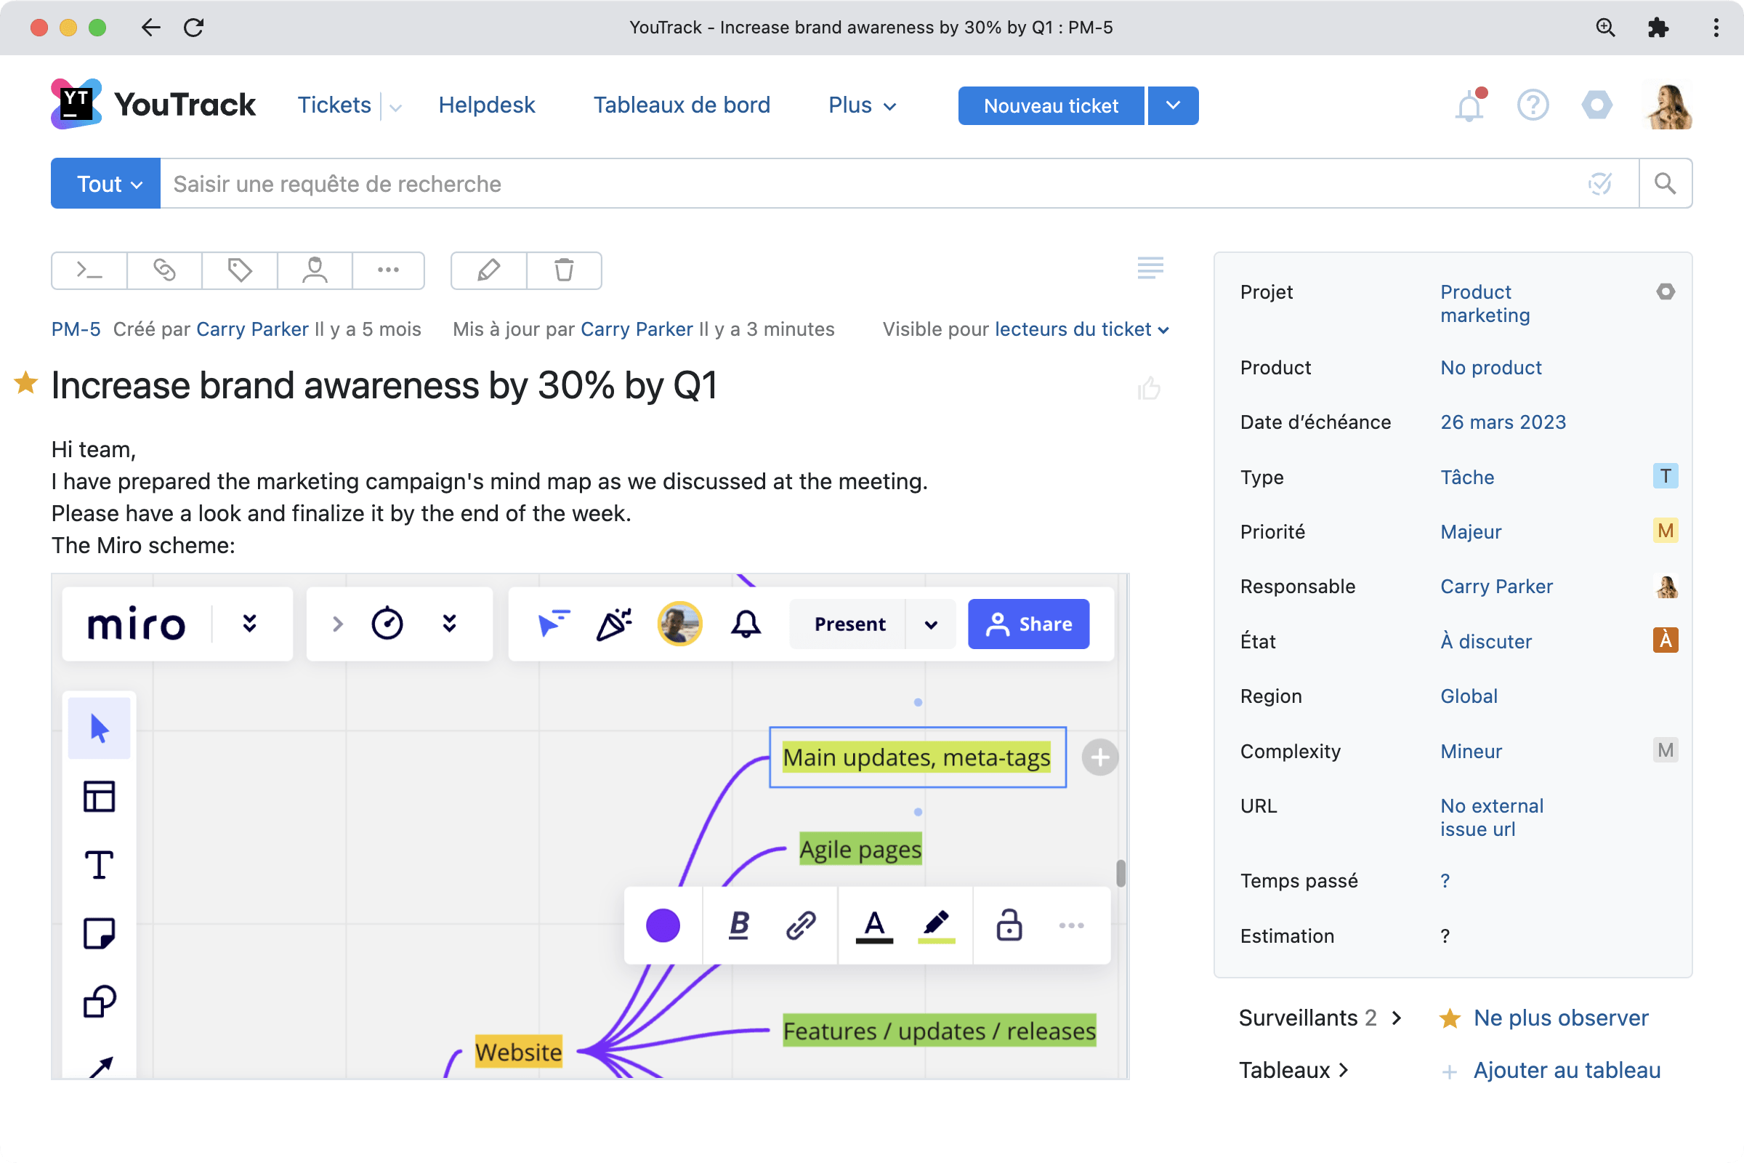Toggle the thumbs-up vote on ticket
The width and height of the screenshot is (1744, 1163).
tap(1149, 388)
